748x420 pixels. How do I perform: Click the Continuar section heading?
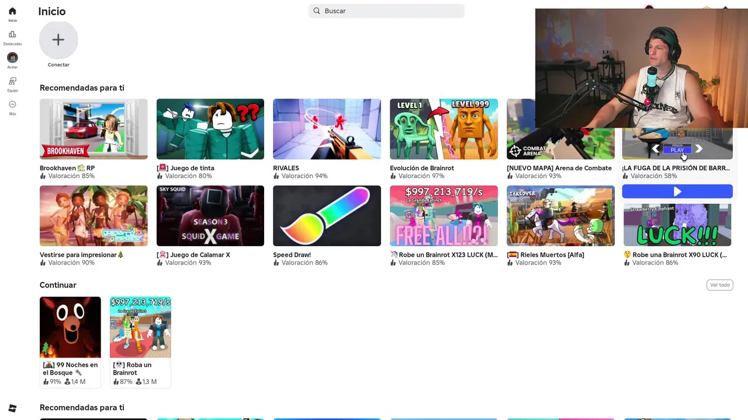[58, 285]
